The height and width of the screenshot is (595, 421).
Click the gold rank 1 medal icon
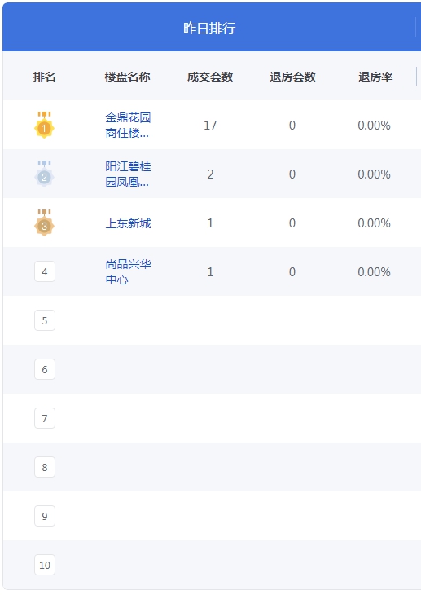pos(44,125)
